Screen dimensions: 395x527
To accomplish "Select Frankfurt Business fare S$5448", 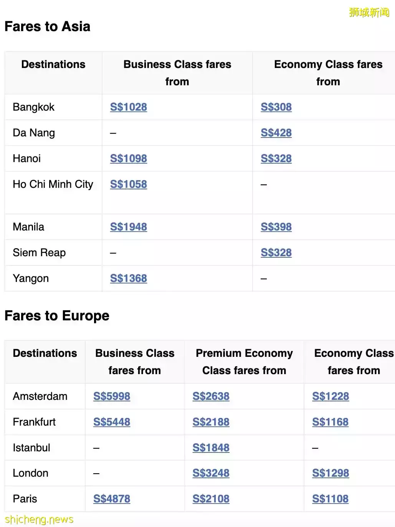I will click(112, 422).
